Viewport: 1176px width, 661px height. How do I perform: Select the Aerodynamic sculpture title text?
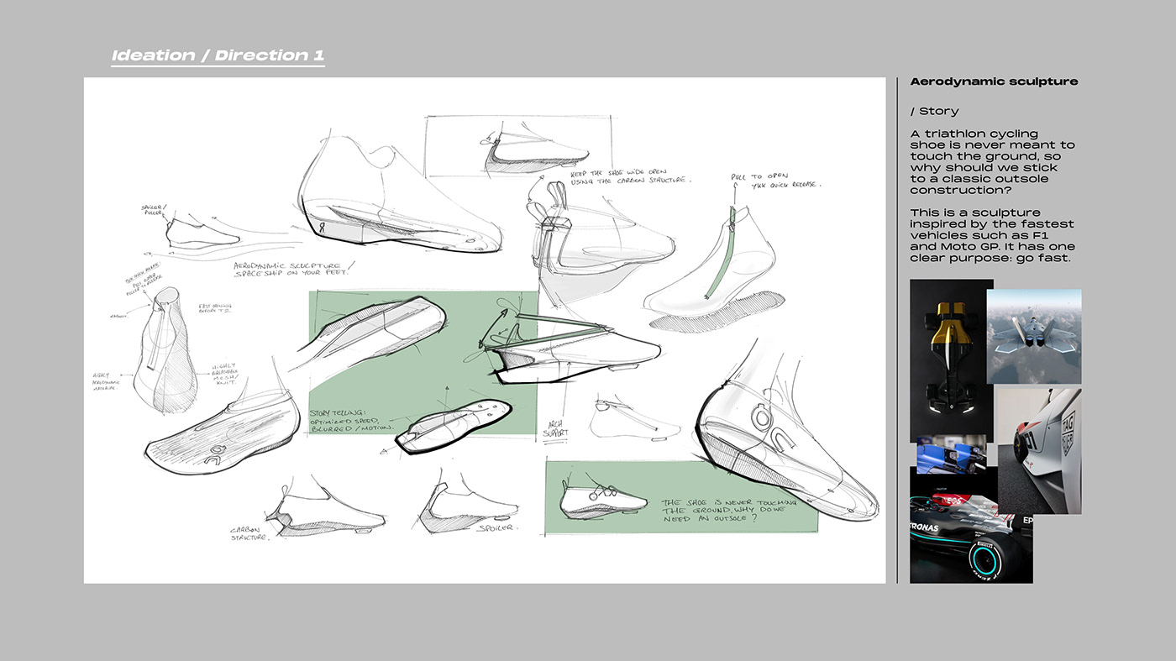point(994,81)
